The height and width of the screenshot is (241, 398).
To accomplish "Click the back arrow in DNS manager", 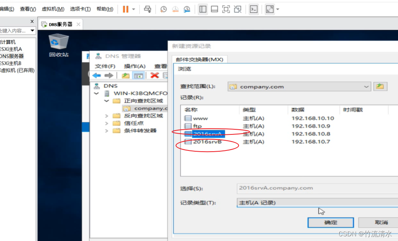I will [97, 75].
